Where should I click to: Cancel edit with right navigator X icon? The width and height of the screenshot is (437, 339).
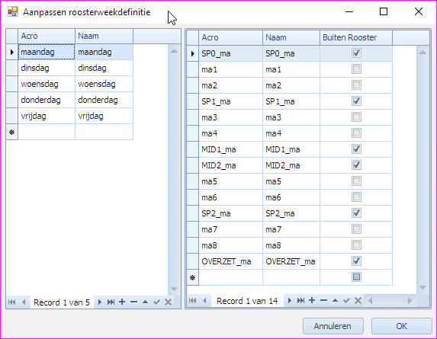pos(358,301)
